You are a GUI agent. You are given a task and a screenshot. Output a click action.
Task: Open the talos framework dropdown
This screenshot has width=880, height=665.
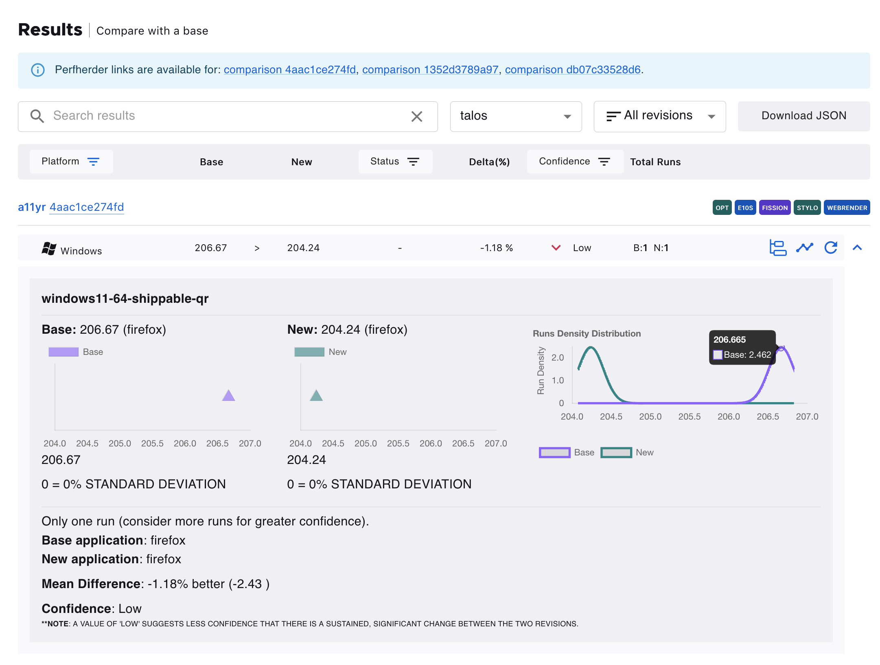pyautogui.click(x=515, y=116)
